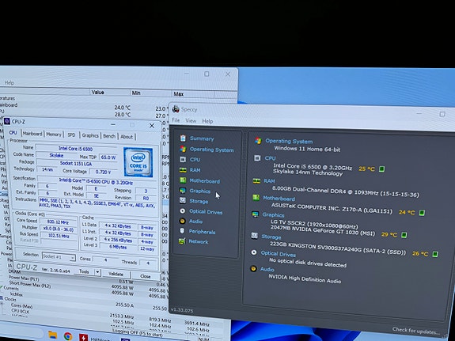Image resolution: width=455 pixels, height=341 pixels.
Task: Open the Audio speaker icon in sidebar
Action: (x=182, y=222)
